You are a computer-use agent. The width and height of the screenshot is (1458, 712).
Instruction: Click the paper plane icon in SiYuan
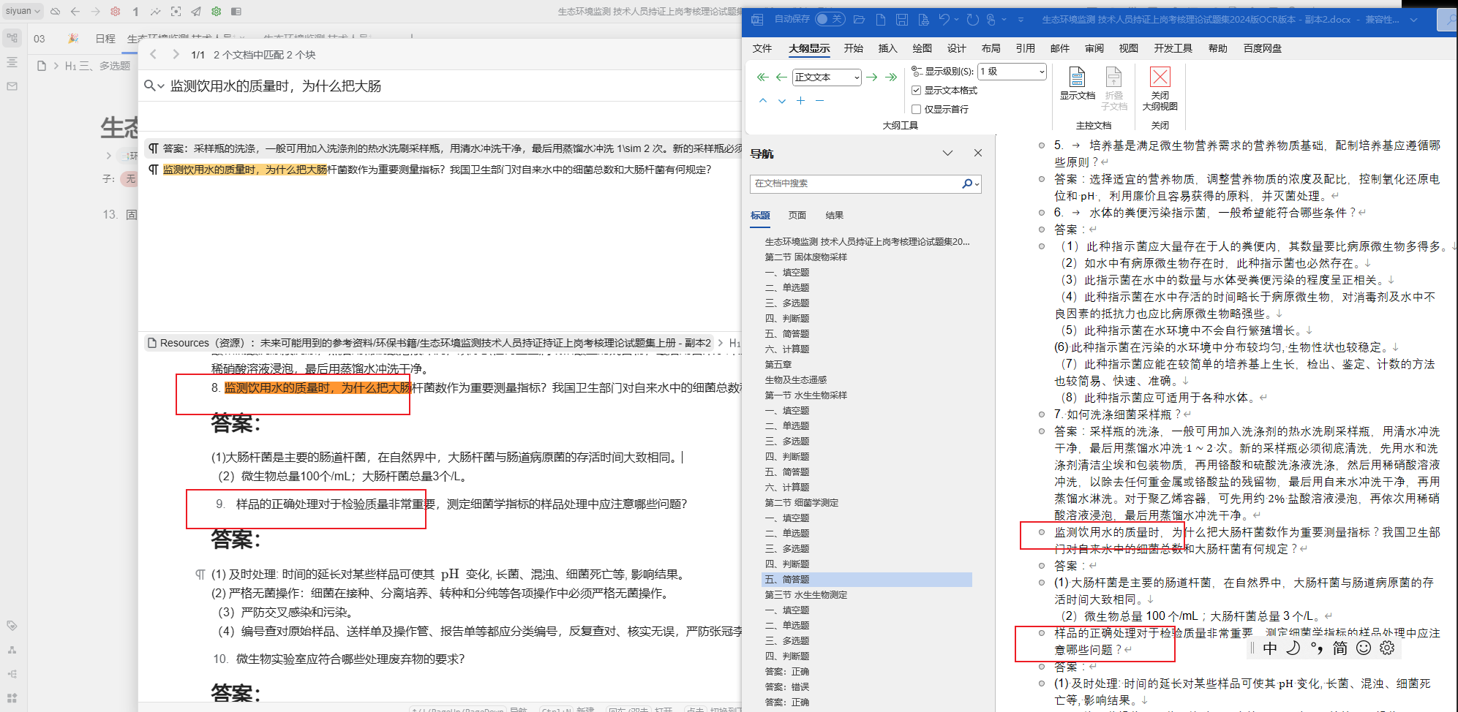[x=196, y=12]
